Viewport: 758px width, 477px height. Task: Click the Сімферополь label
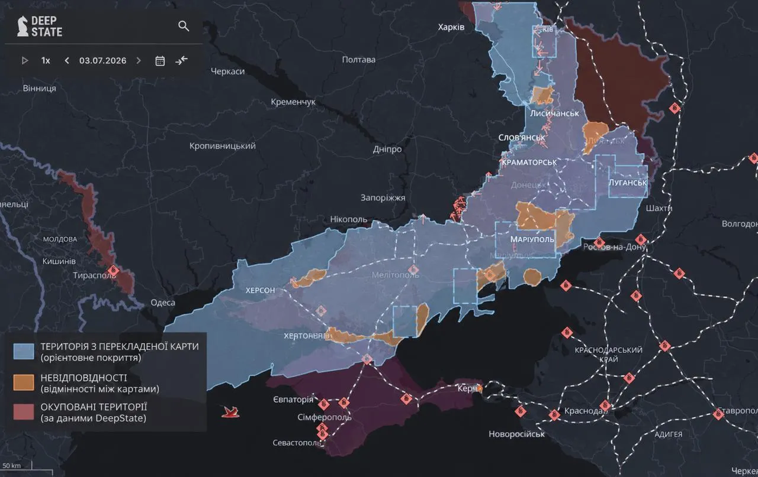(325, 417)
